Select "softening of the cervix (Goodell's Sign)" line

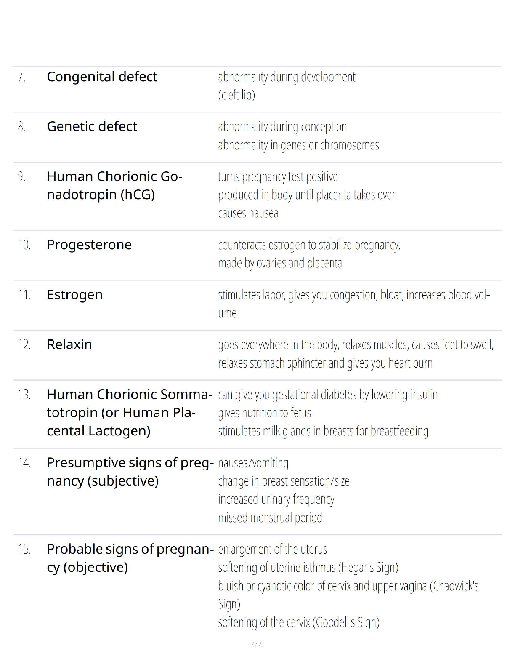tap(299, 622)
